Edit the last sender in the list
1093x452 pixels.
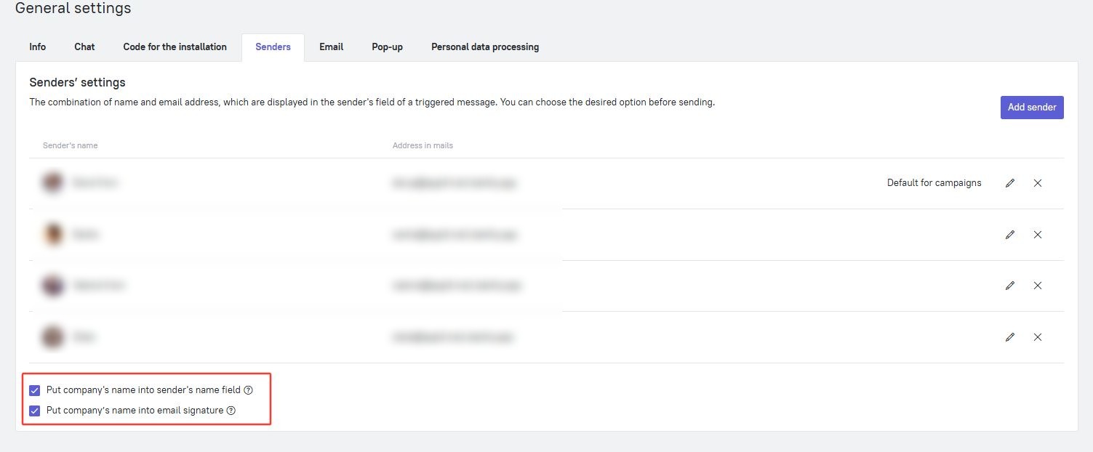pyautogui.click(x=1009, y=337)
